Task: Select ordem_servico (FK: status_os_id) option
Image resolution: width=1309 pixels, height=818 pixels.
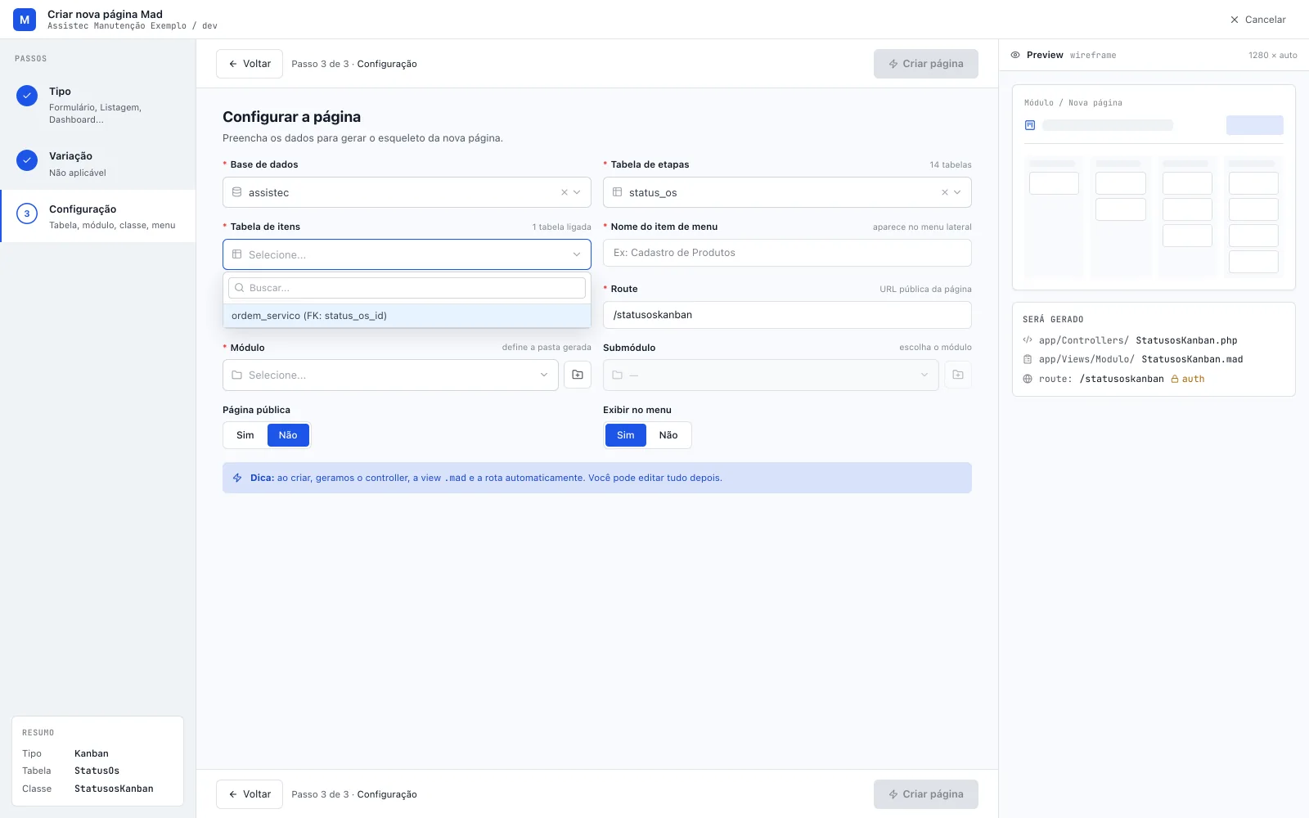Action: (x=407, y=316)
